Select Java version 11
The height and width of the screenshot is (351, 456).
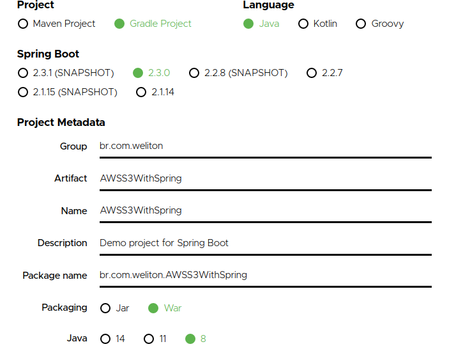click(x=149, y=339)
